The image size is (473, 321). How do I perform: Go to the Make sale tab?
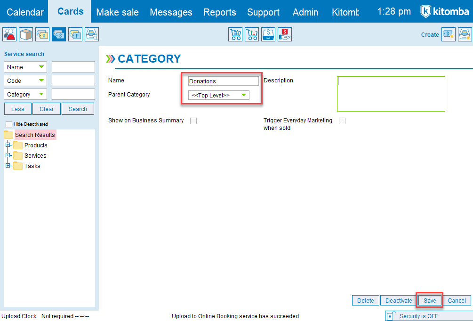pyautogui.click(x=117, y=12)
